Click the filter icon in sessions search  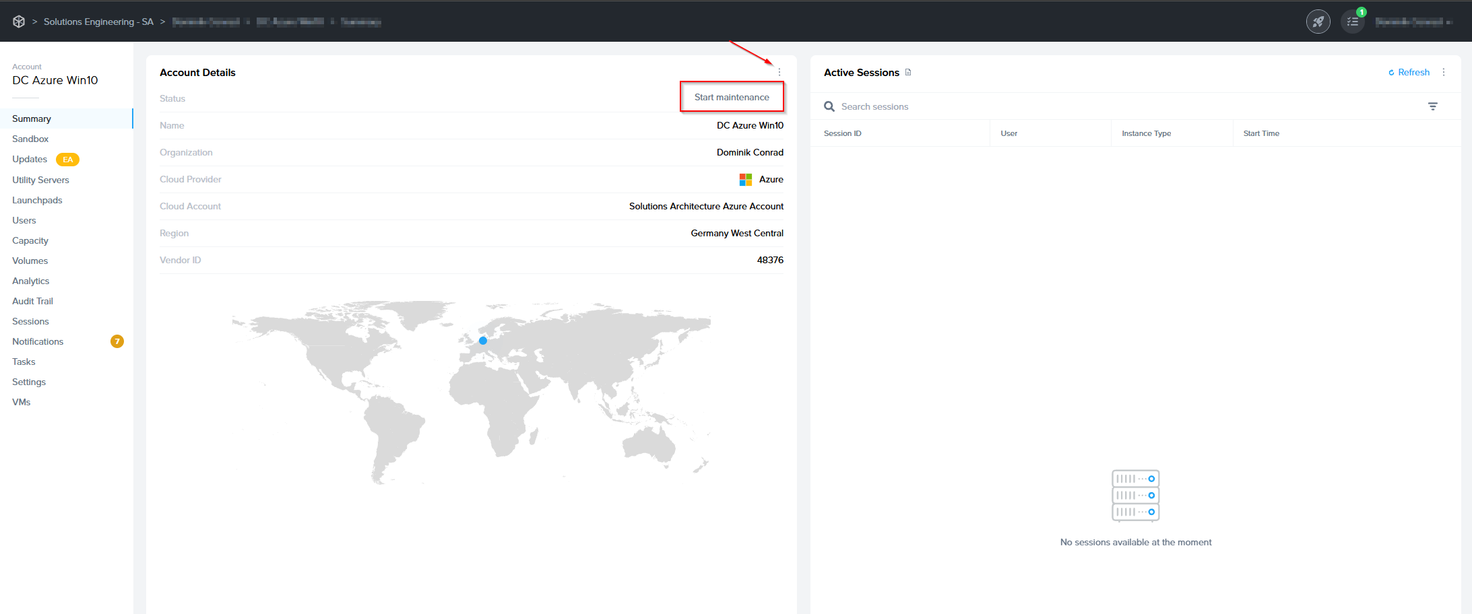point(1433,106)
